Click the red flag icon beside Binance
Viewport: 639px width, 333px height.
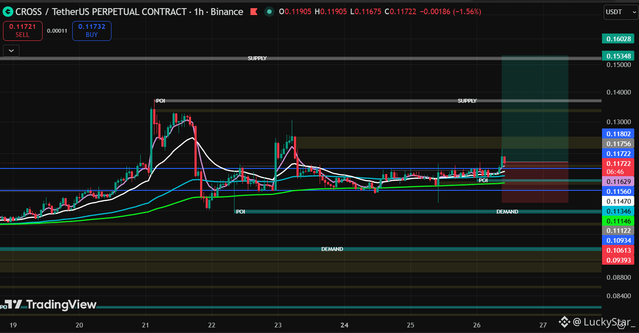(x=254, y=12)
